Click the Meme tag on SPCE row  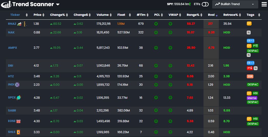252,98
